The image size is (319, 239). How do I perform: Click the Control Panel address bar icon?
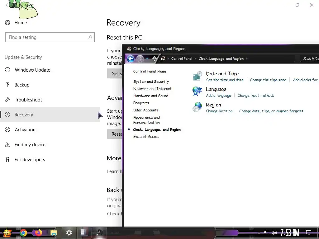tap(163, 59)
